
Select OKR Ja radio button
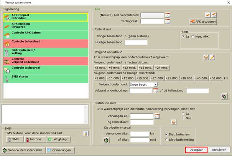pyautogui.click(x=183, y=37)
